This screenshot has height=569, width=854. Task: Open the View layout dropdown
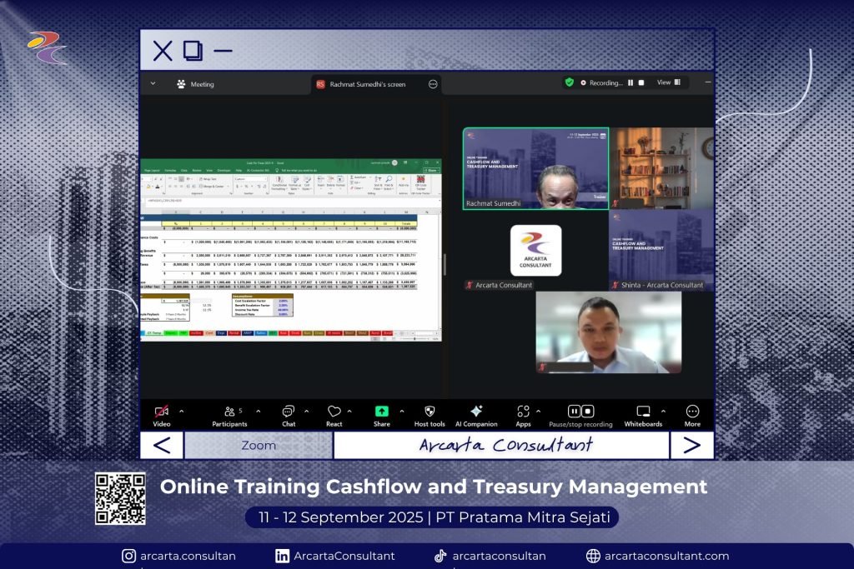pos(669,82)
